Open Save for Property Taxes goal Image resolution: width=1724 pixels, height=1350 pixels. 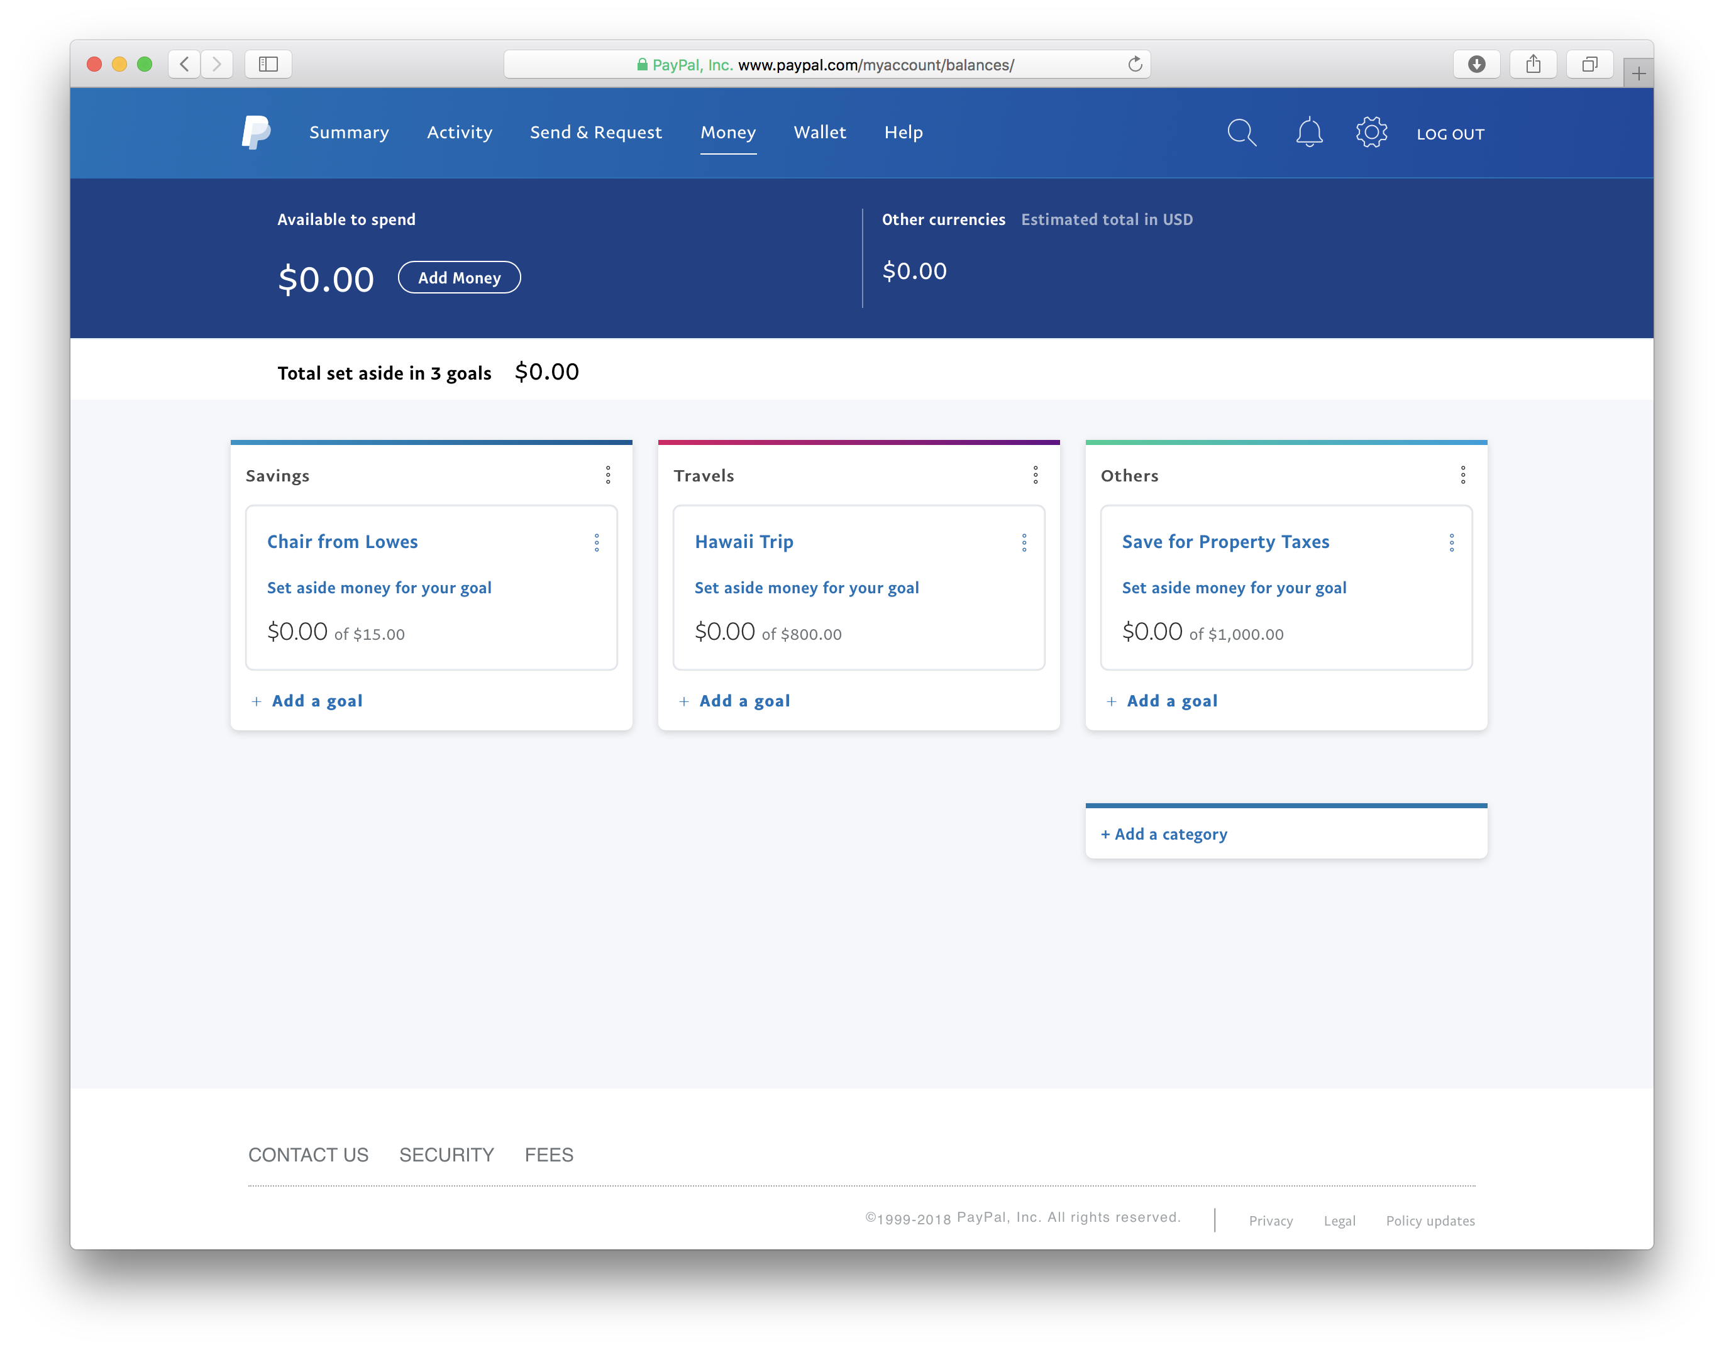[x=1225, y=542]
